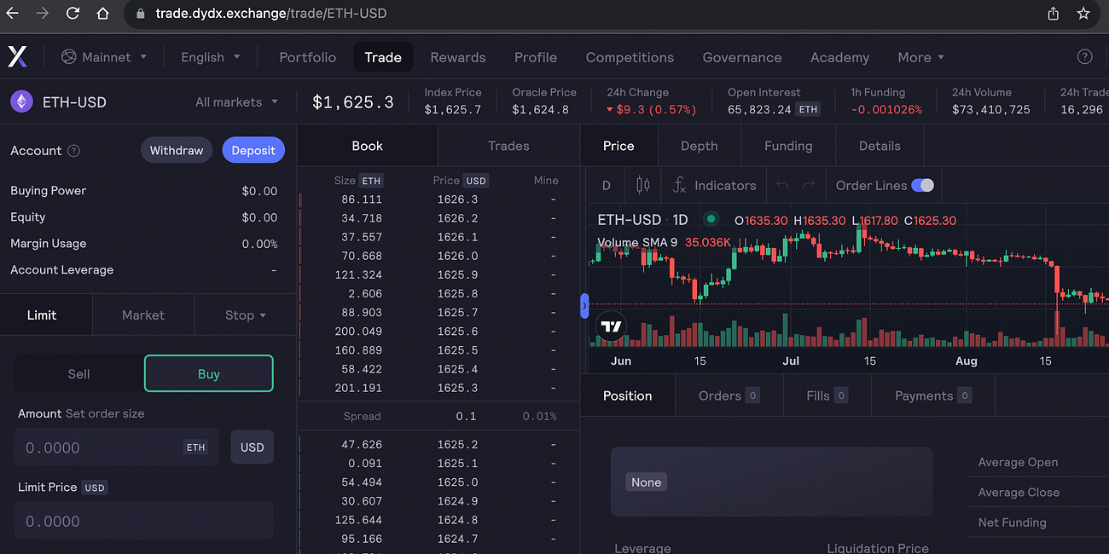1109x554 pixels.
Task: Switch book size unit to ETH
Action: coord(371,181)
